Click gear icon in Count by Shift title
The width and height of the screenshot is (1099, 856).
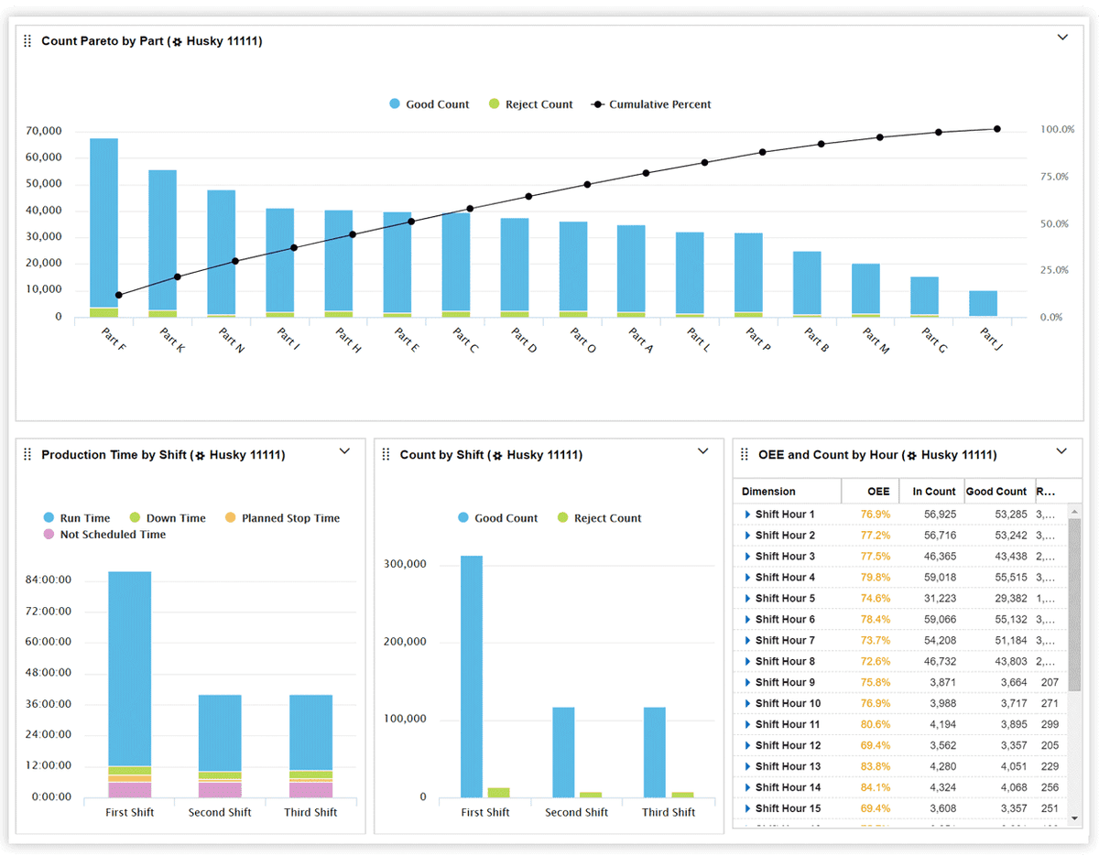tap(496, 456)
